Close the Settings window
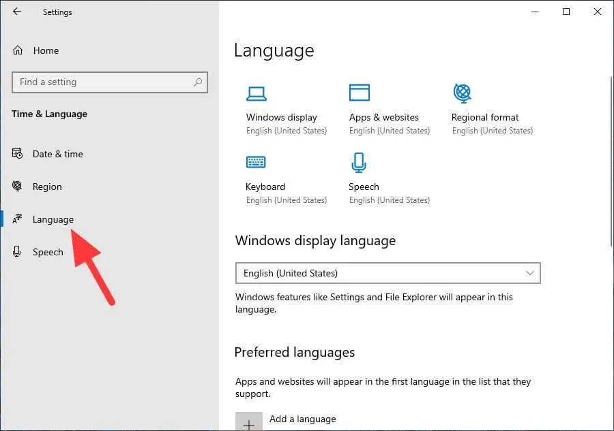614x431 pixels. pyautogui.click(x=597, y=12)
